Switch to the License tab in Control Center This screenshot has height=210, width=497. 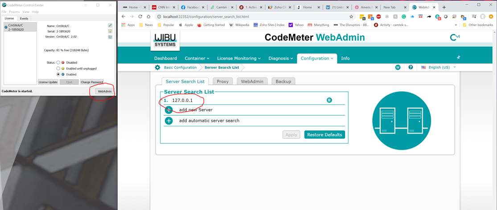9,19
